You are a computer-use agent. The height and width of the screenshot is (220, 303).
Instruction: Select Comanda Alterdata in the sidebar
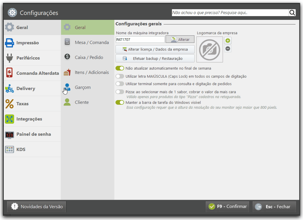[x=32, y=73]
